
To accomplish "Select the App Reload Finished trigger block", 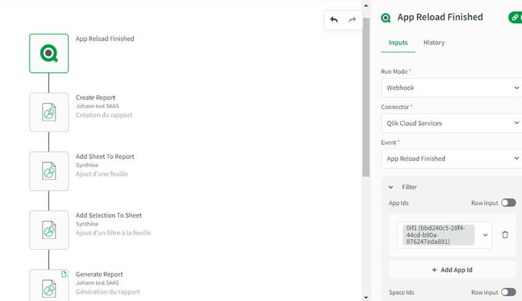I will click(49, 53).
